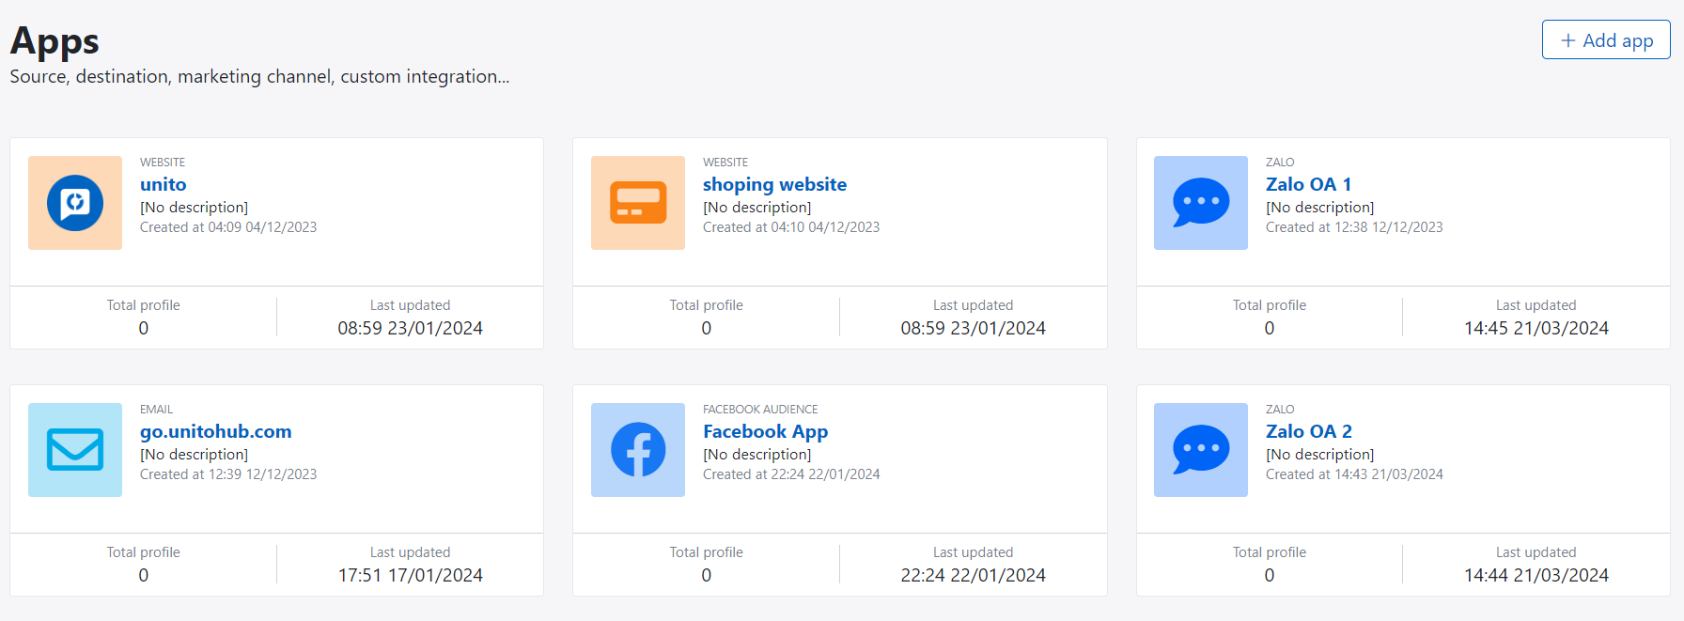The width and height of the screenshot is (1684, 621).
Task: Open the Facebook App link
Action: click(x=765, y=431)
